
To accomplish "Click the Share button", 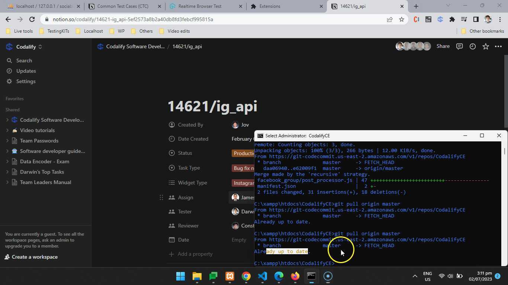I will (x=443, y=46).
